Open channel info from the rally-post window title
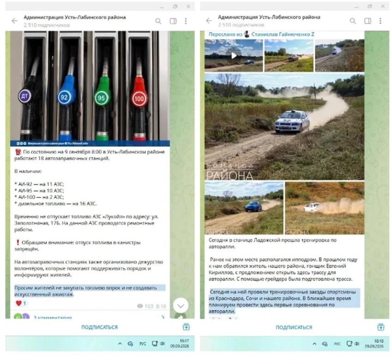The height and width of the screenshot is (355, 392). (x=269, y=17)
